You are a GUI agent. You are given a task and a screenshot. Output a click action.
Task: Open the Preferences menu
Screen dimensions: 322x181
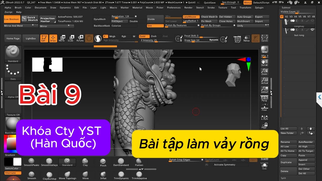174,8
